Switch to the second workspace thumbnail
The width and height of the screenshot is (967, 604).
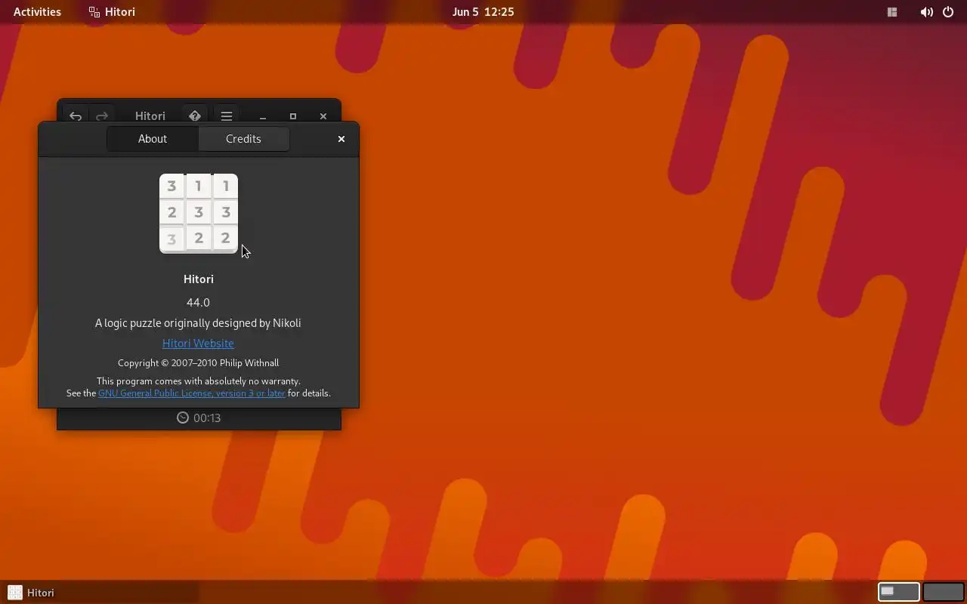click(x=943, y=592)
